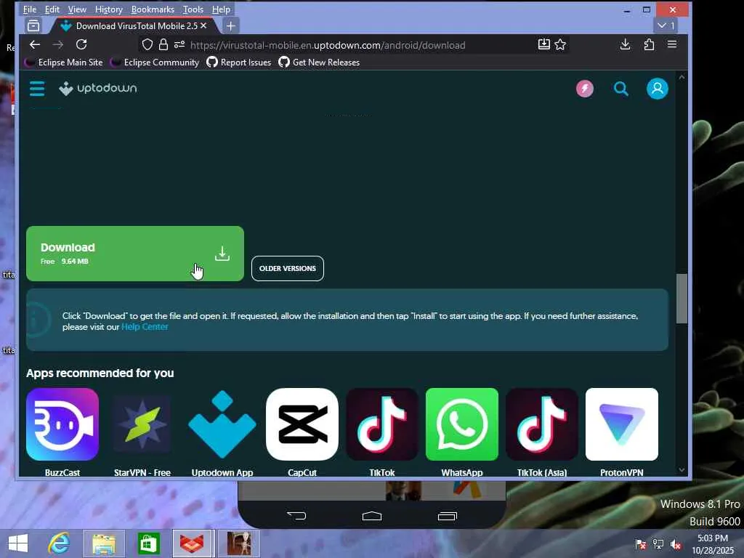744x558 pixels.
Task: Open the StarVPN app thumbnail
Action: (x=142, y=424)
